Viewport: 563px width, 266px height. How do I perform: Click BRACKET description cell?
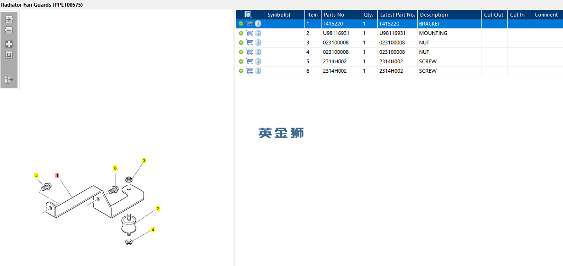[x=449, y=24]
